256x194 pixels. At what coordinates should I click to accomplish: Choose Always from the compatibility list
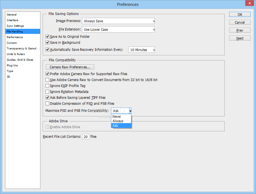pyautogui.click(x=121, y=121)
